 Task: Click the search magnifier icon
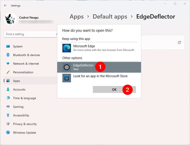pyautogui.click(x=57, y=34)
